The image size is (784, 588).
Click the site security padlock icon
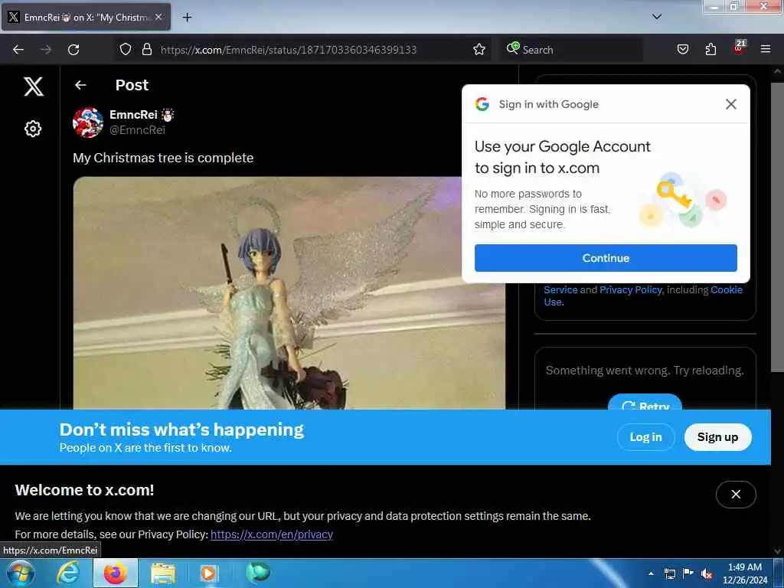point(146,49)
